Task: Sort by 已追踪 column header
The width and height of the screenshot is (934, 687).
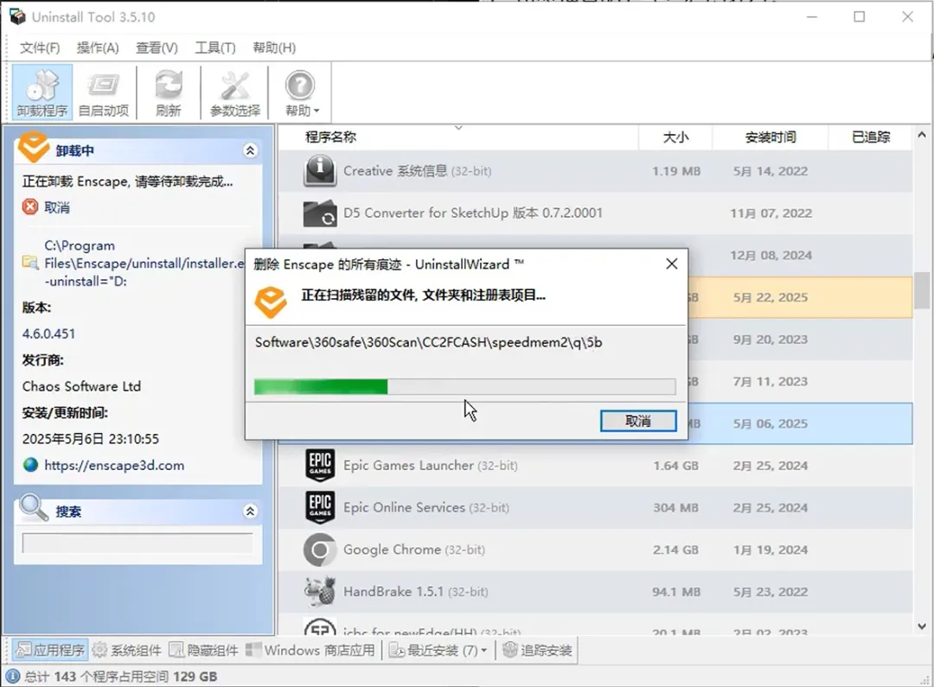Action: pyautogui.click(x=870, y=137)
